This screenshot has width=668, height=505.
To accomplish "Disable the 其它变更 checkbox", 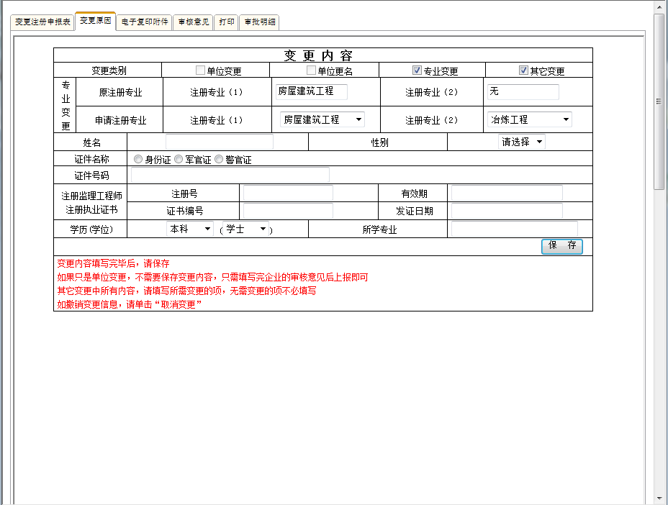I will 523,69.
